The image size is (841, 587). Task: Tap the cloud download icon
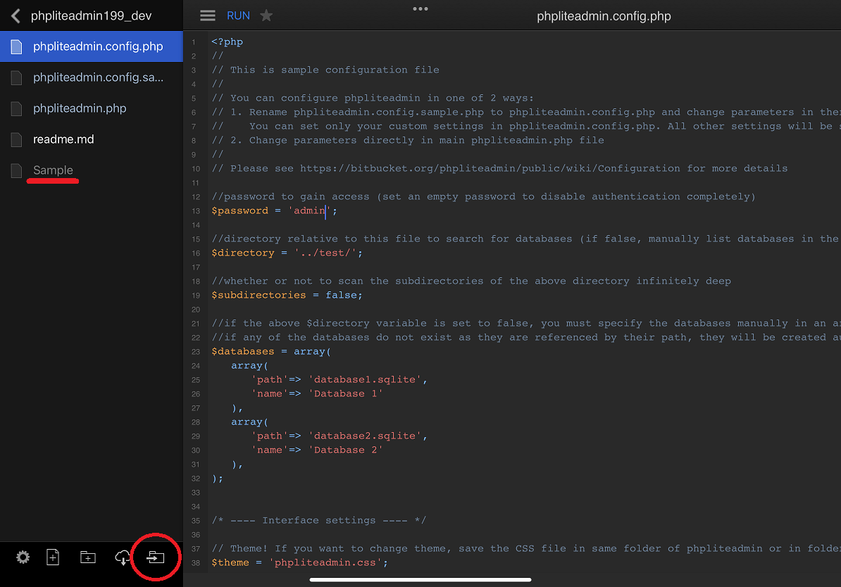click(123, 557)
